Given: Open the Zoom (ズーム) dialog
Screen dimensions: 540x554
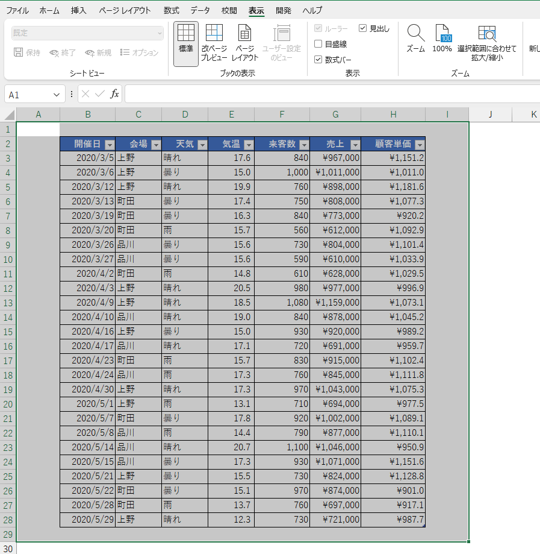Looking at the screenshot, I should point(415,39).
